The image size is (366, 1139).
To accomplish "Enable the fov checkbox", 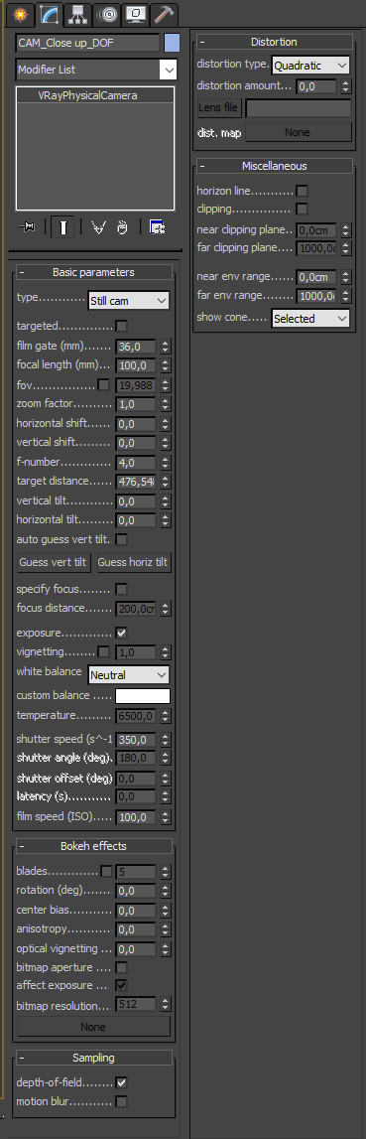I will point(103,384).
